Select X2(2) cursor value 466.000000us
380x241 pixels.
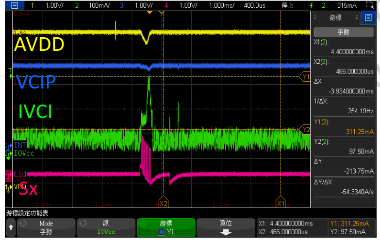pos(355,72)
